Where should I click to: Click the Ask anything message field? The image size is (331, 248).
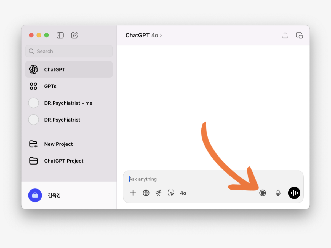[x=213, y=179]
